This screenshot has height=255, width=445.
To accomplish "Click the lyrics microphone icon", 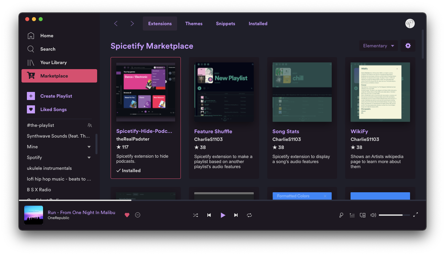I will [x=341, y=215].
